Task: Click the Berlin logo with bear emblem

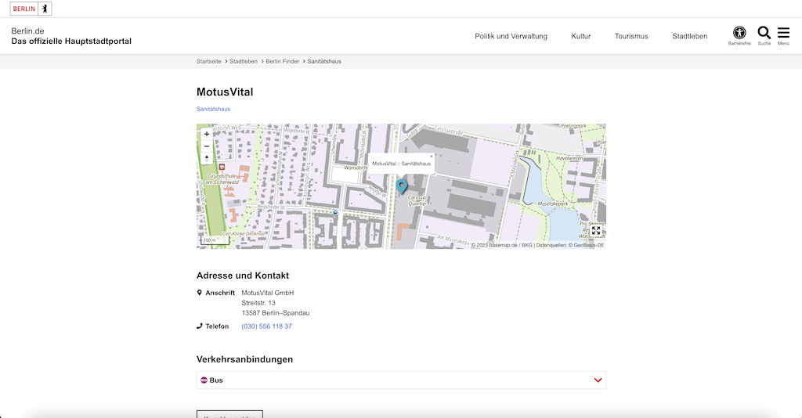Action: tap(31, 9)
